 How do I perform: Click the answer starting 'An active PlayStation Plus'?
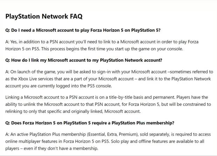pos(108,141)
